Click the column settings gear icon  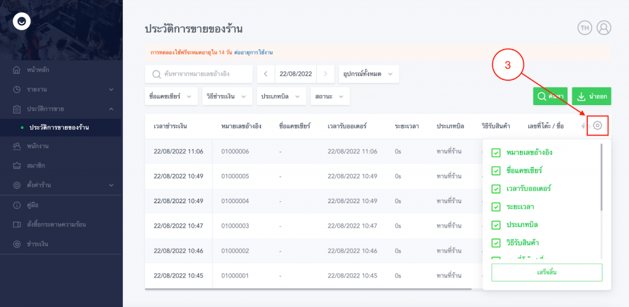coord(598,126)
